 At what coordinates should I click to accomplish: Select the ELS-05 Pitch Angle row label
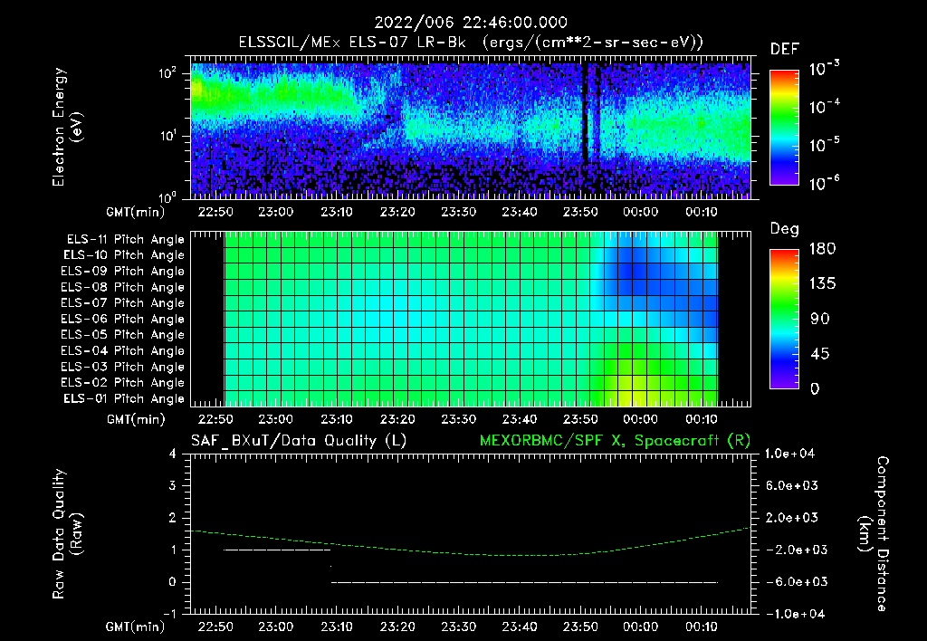123,335
